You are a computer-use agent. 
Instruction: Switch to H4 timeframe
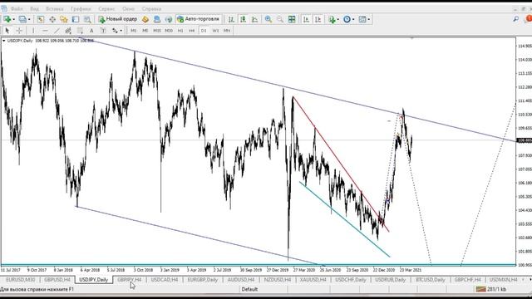(x=192, y=31)
